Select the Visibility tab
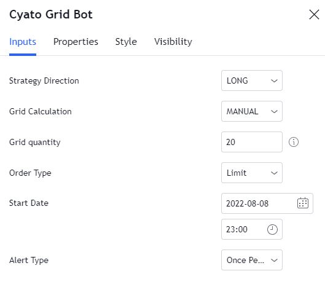This screenshot has width=325, height=287. tap(173, 42)
